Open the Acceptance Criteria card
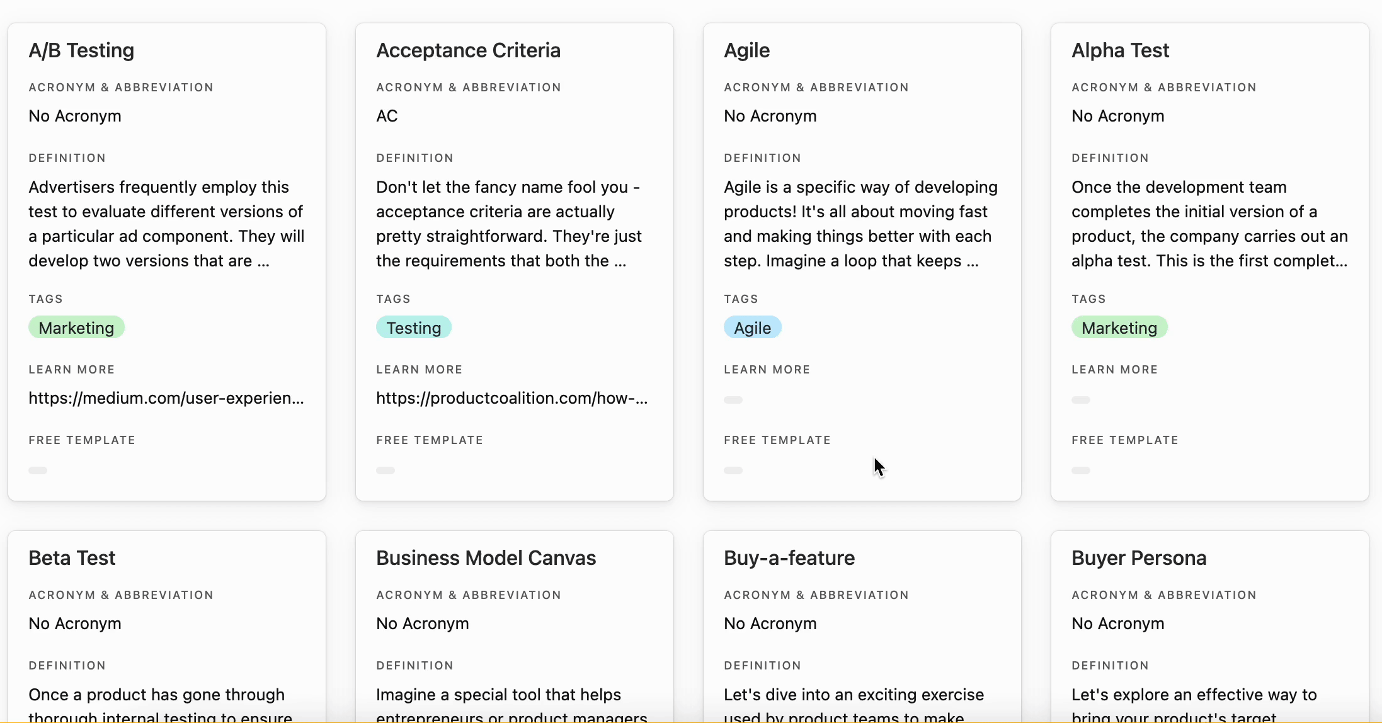 pyautogui.click(x=468, y=50)
